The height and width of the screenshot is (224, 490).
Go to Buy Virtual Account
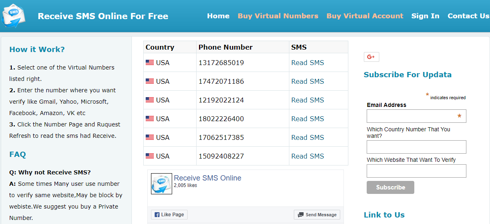tap(365, 16)
